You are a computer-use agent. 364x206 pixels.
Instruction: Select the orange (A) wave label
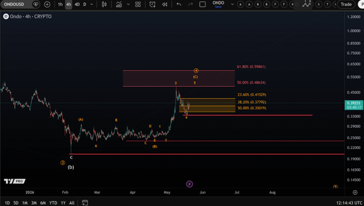pyautogui.click(x=81, y=119)
